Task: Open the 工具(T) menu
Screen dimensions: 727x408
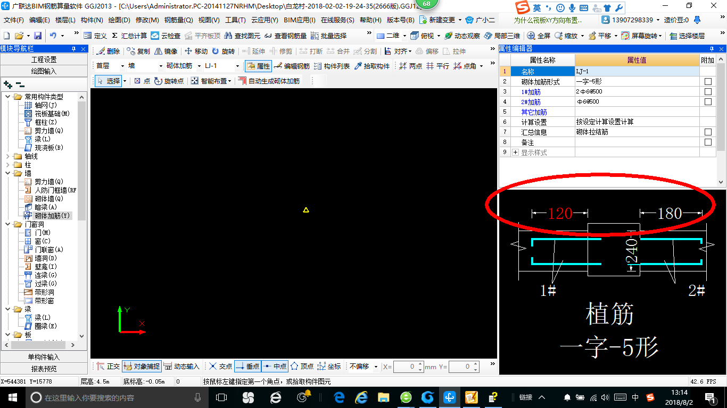Action: point(235,20)
